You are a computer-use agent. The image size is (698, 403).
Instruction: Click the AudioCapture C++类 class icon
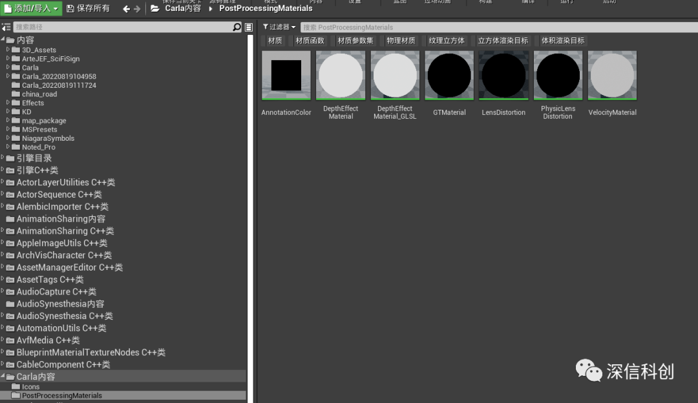tap(10, 292)
